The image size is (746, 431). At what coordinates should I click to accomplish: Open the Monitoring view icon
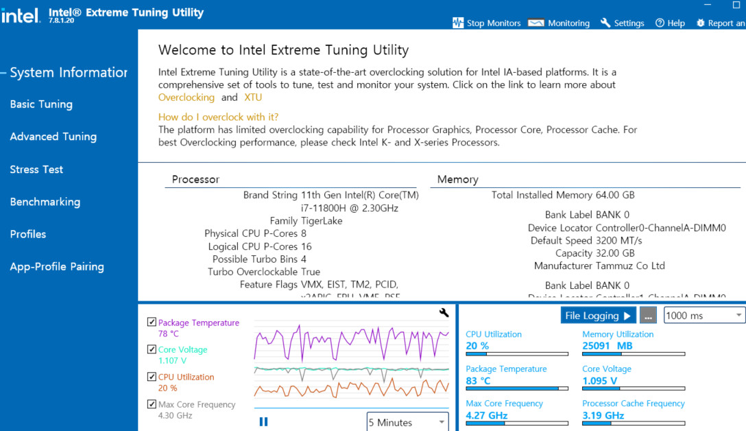536,23
